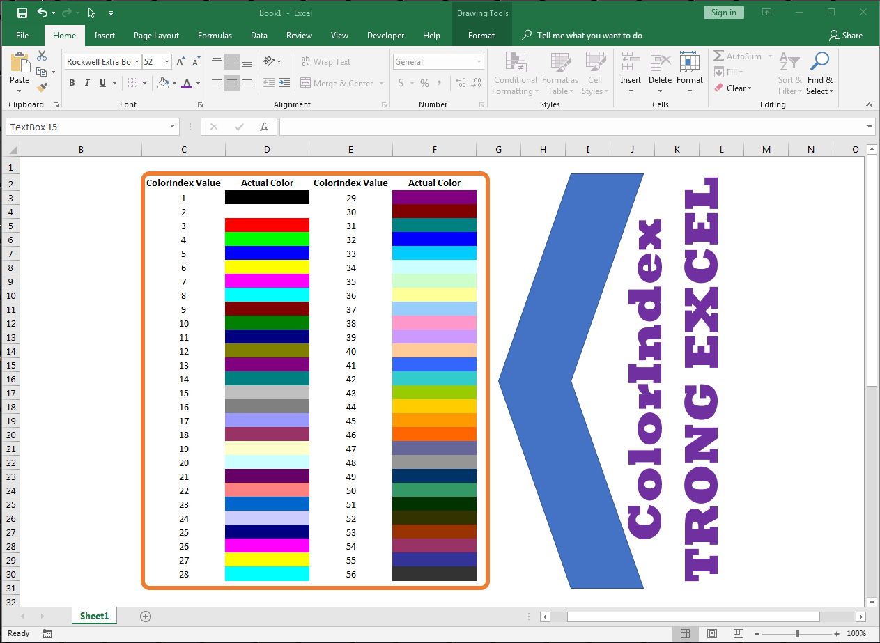Toggle Bold formatting
880x643 pixels.
click(x=72, y=83)
